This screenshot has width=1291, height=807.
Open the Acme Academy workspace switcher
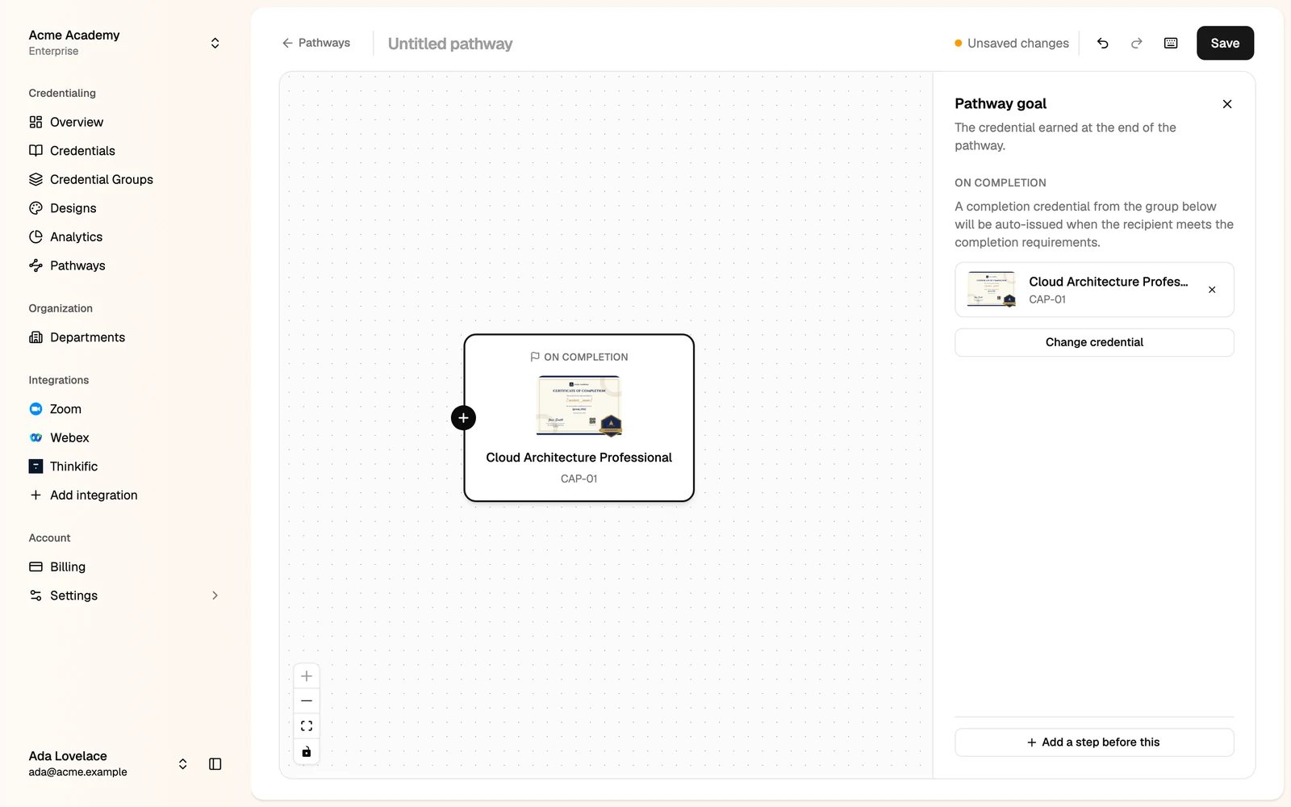point(125,43)
